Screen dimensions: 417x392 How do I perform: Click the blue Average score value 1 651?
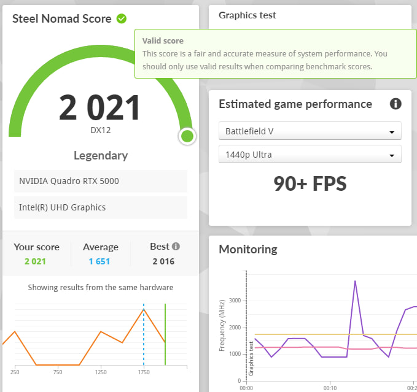(x=101, y=261)
